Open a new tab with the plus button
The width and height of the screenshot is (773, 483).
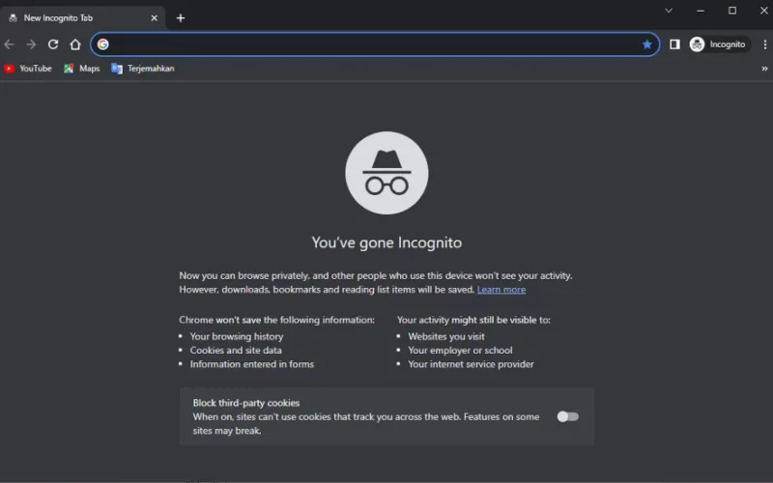(x=181, y=18)
